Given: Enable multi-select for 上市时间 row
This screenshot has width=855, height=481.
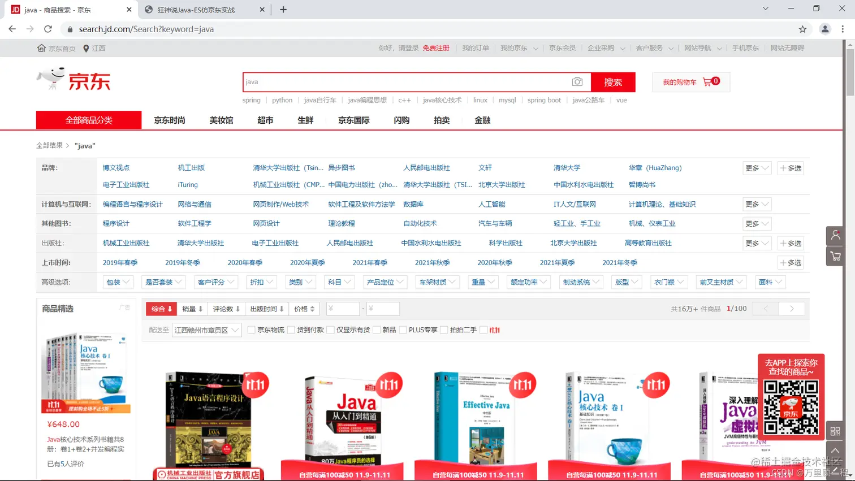Looking at the screenshot, I should click(791, 262).
